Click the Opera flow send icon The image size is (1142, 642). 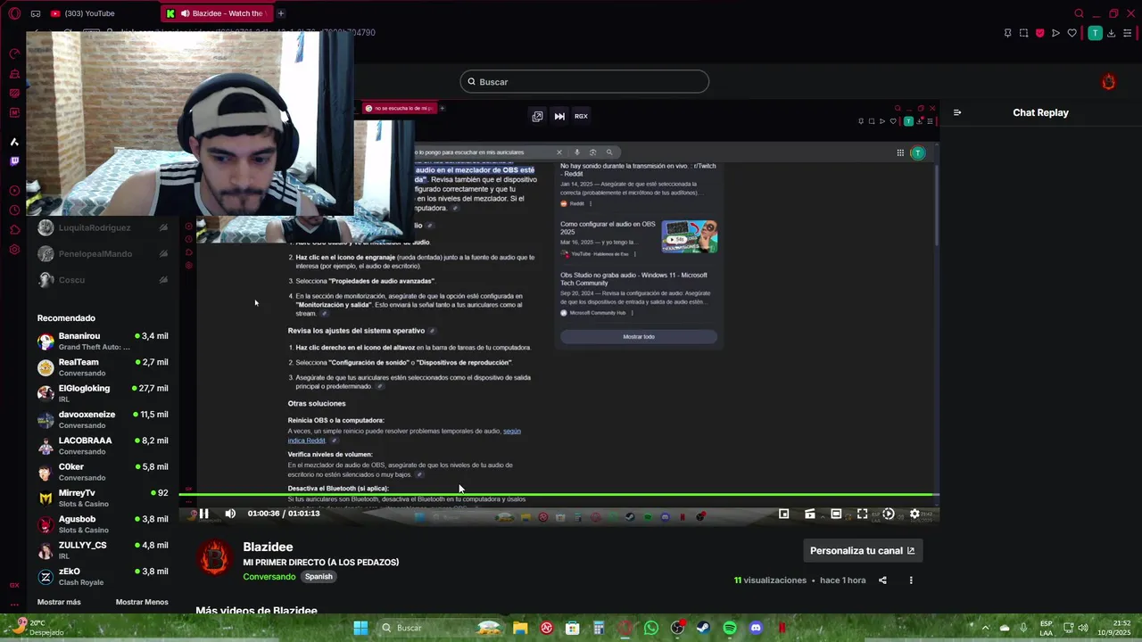point(1055,33)
